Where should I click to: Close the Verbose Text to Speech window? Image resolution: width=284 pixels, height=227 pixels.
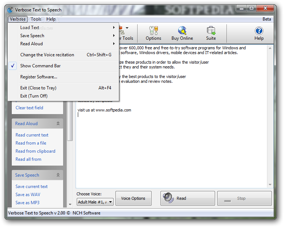(265, 8)
